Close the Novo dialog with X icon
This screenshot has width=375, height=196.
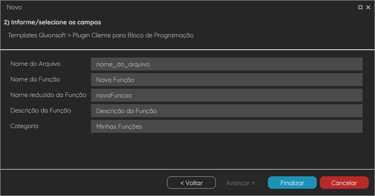coord(368,7)
